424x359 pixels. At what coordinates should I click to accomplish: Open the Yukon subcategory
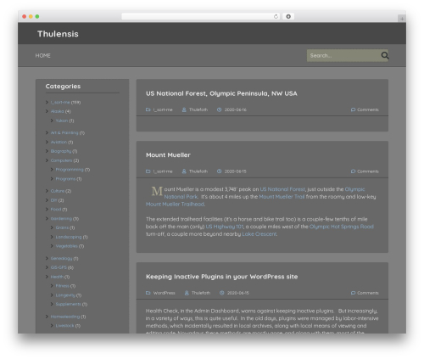click(62, 121)
